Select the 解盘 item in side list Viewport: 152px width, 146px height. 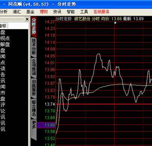(x=5, y=44)
